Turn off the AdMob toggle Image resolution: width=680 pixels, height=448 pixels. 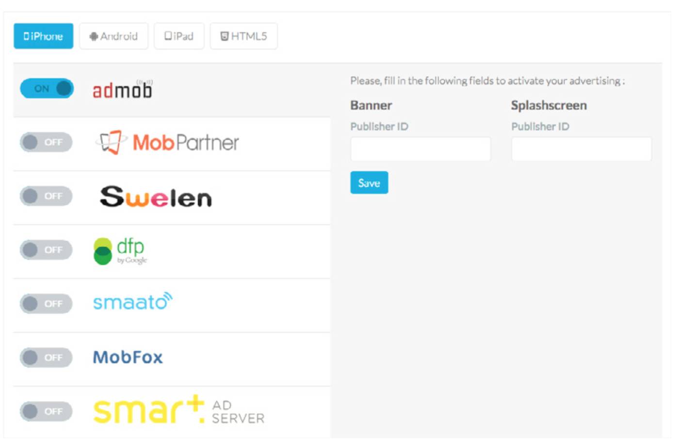tap(47, 89)
